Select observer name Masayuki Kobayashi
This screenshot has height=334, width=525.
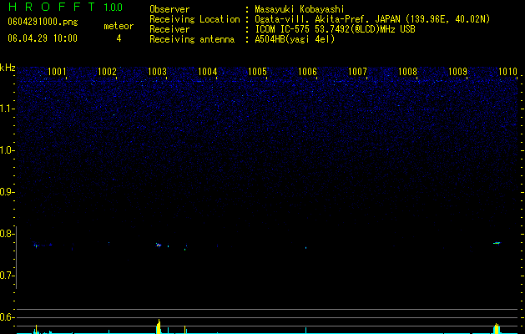tap(300, 9)
